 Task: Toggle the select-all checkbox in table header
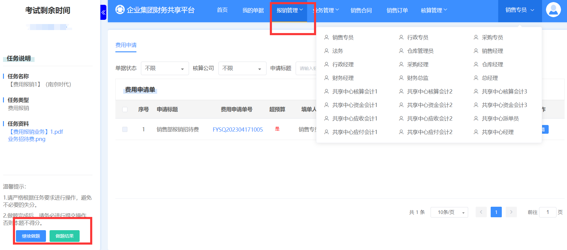tap(125, 109)
